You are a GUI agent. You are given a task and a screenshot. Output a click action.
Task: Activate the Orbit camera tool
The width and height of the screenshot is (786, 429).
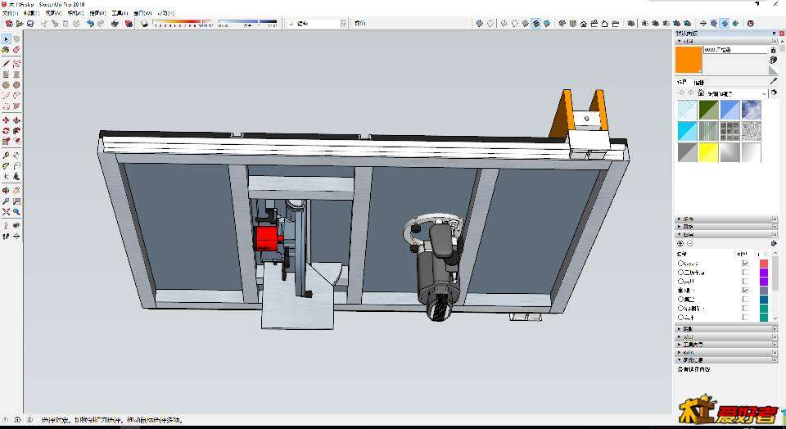pyautogui.click(x=6, y=191)
